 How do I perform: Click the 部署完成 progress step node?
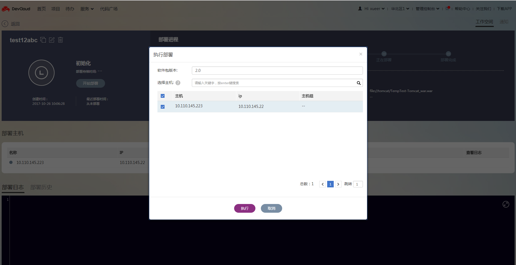point(448,54)
